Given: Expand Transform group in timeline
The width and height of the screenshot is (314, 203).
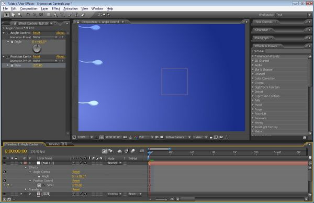Looking at the screenshot, I should pos(26,189).
